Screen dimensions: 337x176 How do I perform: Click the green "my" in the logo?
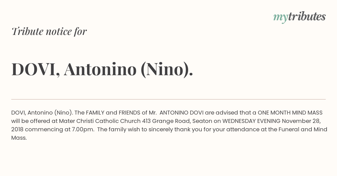[280, 18]
